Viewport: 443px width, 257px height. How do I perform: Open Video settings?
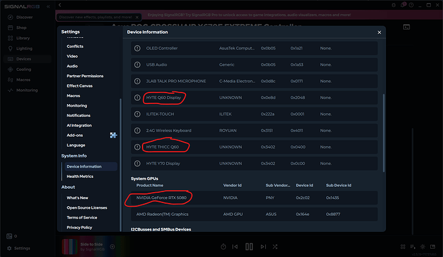click(72, 57)
